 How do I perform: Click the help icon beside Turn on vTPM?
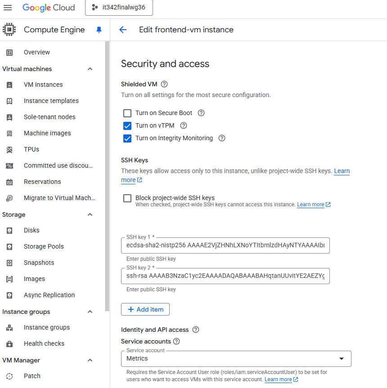click(x=184, y=125)
